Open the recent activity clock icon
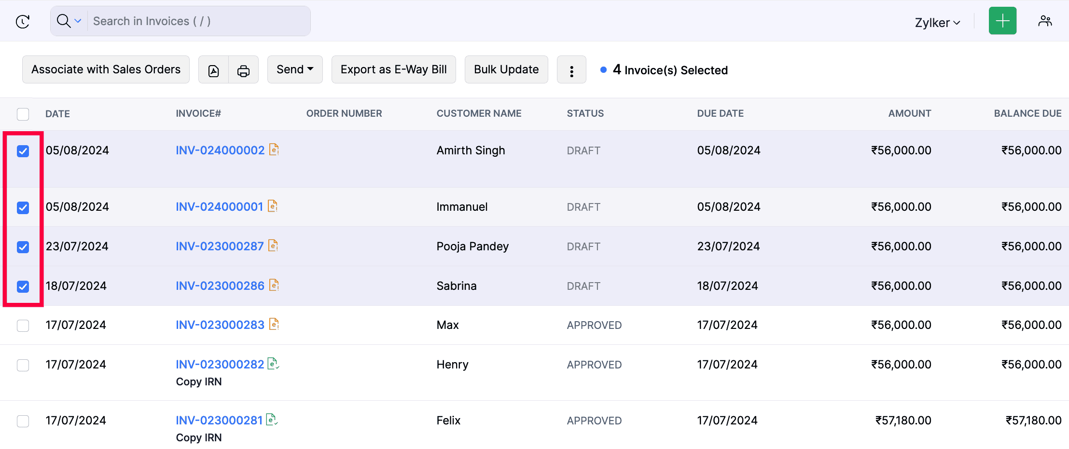1069x449 pixels. point(22,21)
